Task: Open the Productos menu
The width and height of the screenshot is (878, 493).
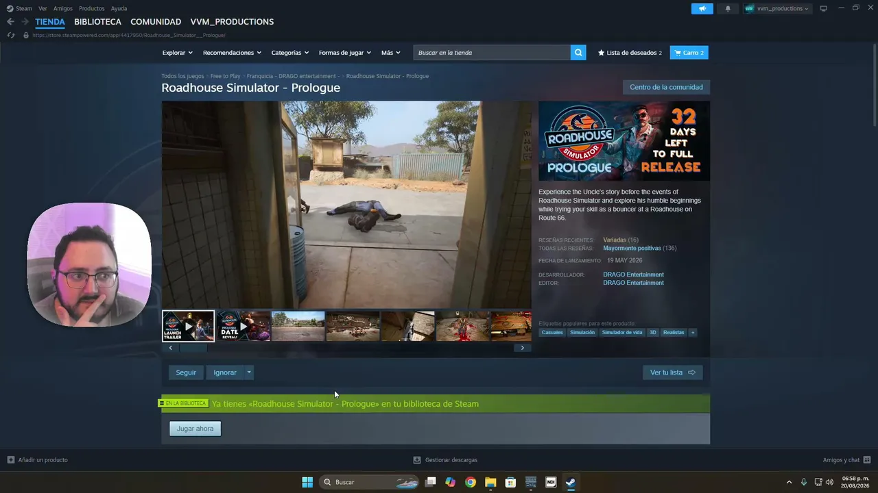Action: [92, 8]
